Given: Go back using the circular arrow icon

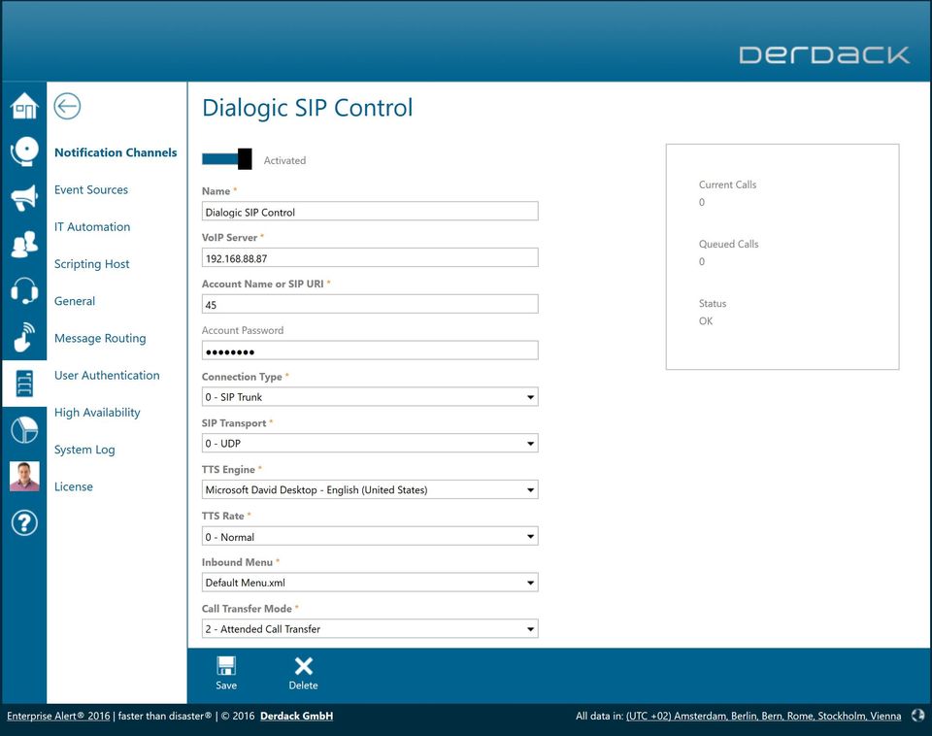Looking at the screenshot, I should point(67,107).
